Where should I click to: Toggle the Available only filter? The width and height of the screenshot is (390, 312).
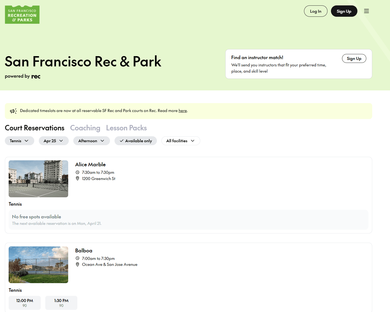pos(136,141)
